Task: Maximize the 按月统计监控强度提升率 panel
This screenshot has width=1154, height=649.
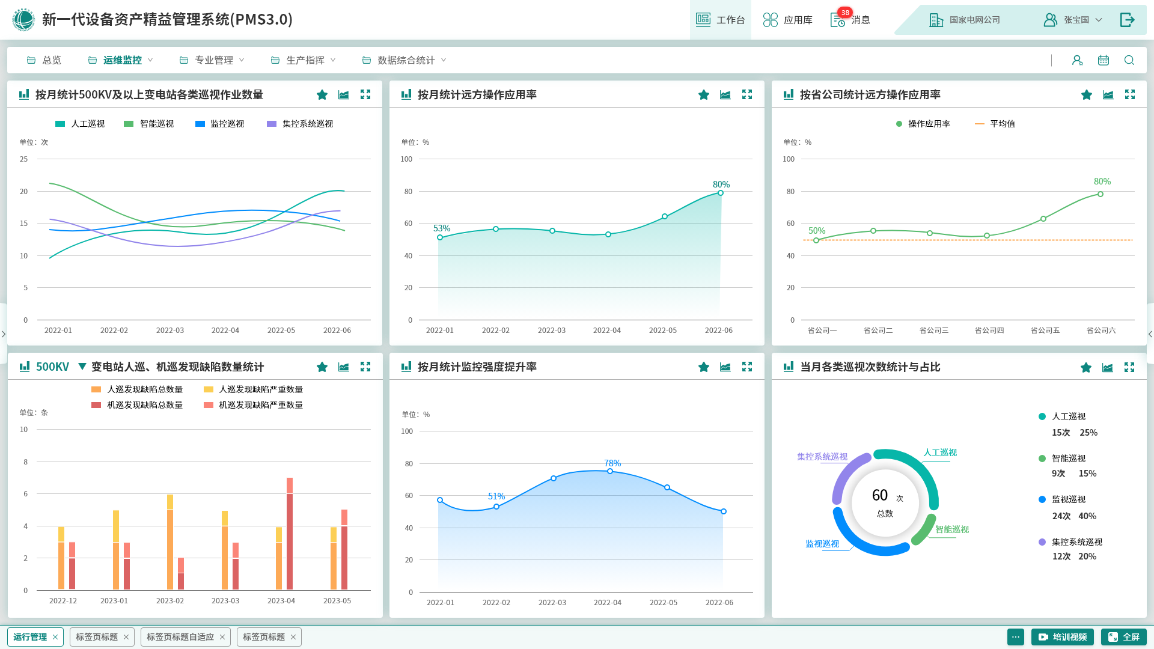Action: click(747, 367)
